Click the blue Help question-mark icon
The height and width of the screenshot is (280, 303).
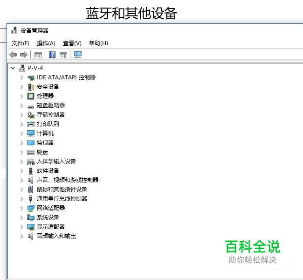[x=52, y=55]
